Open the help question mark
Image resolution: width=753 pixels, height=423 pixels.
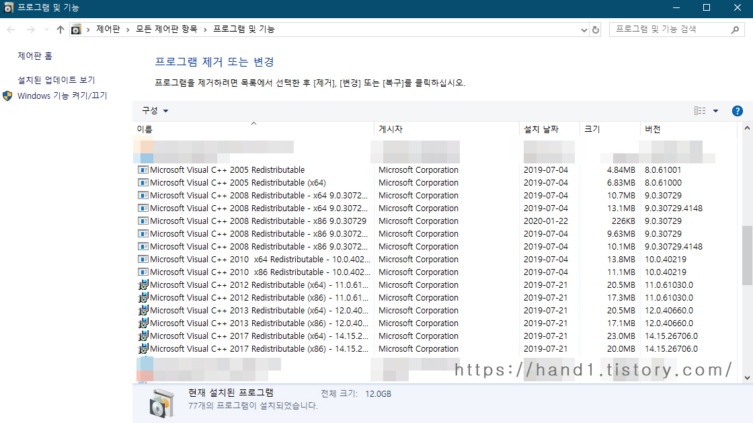[x=737, y=112]
